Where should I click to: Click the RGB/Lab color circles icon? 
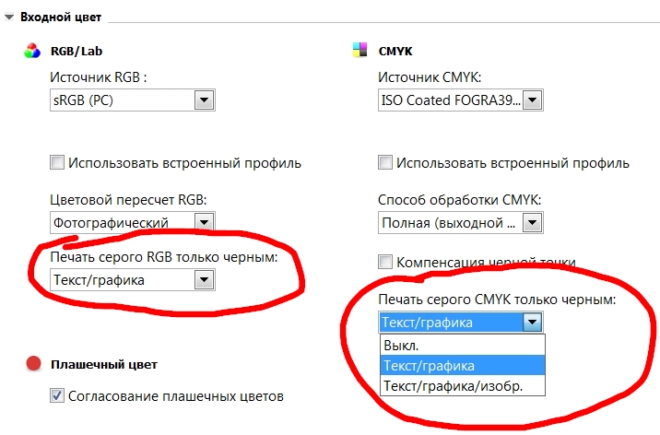click(x=32, y=51)
